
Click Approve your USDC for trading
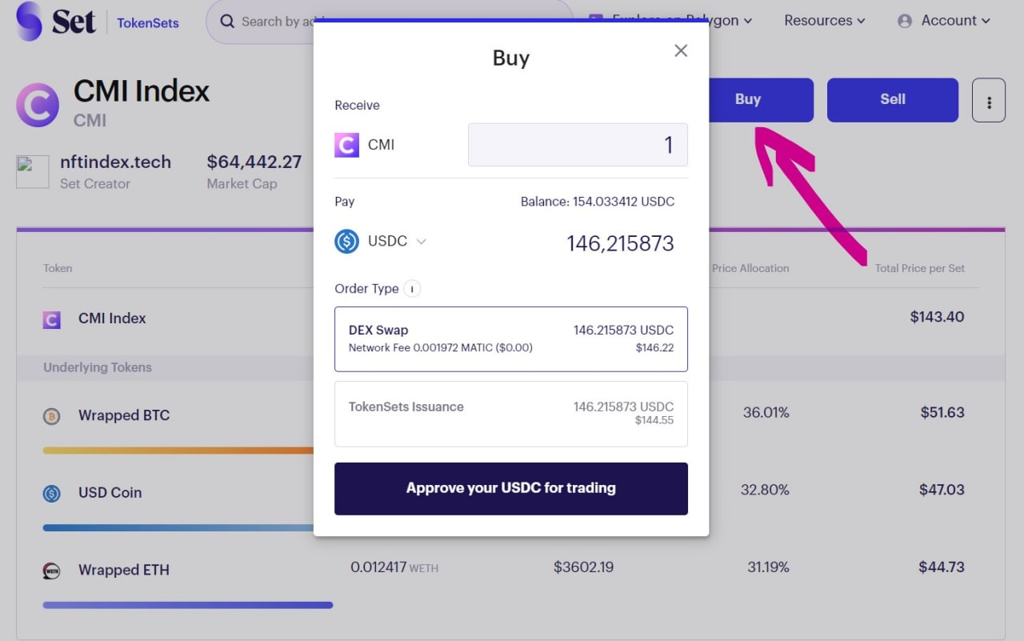tap(511, 488)
